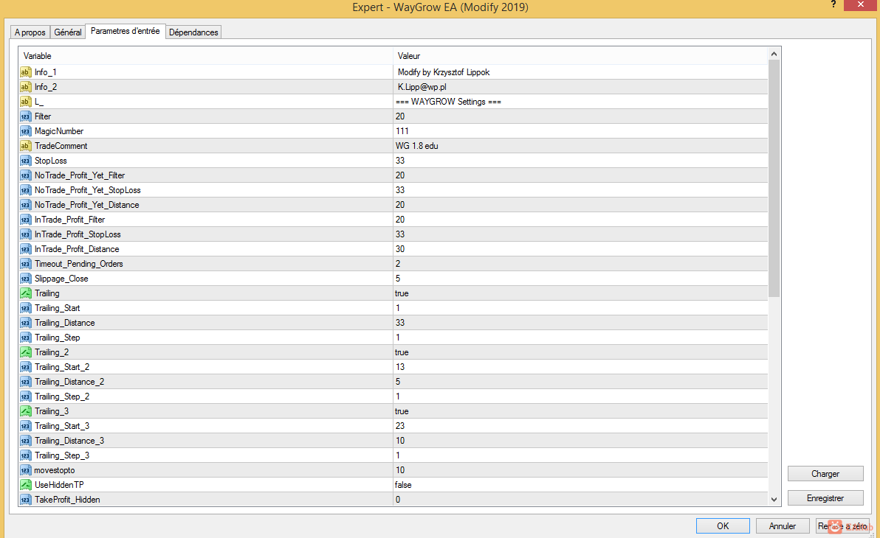
Task: Click the icon beside NoTrade_Profit_Yet_StopLoss
Action: [x=25, y=190]
